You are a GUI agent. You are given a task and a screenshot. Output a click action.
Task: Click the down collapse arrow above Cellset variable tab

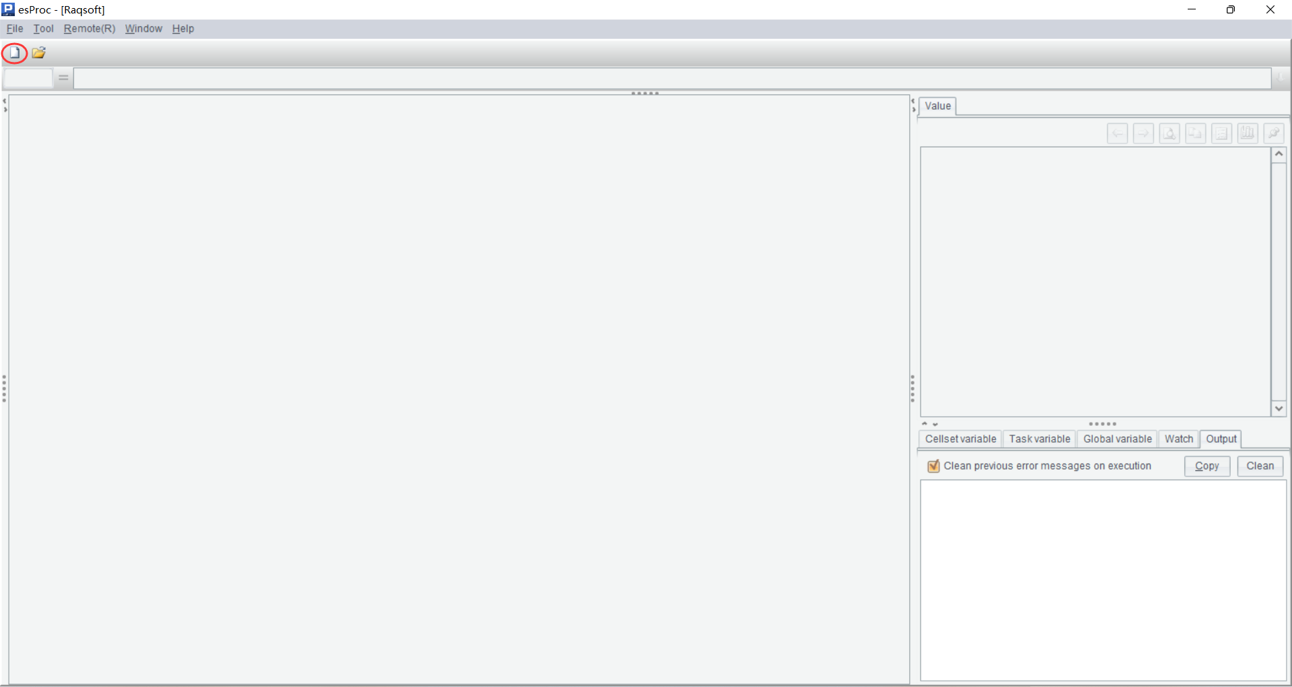935,424
